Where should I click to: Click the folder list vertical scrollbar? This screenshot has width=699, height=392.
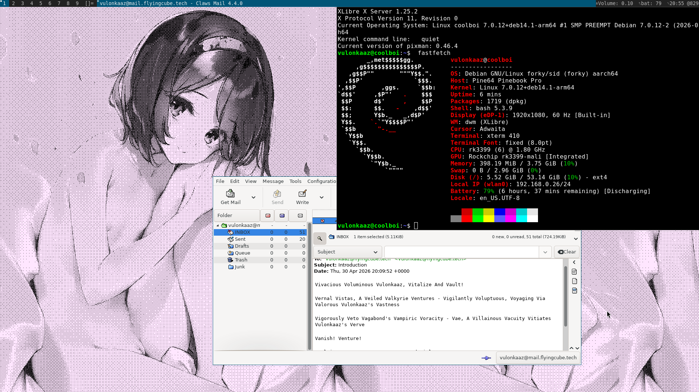310,287
